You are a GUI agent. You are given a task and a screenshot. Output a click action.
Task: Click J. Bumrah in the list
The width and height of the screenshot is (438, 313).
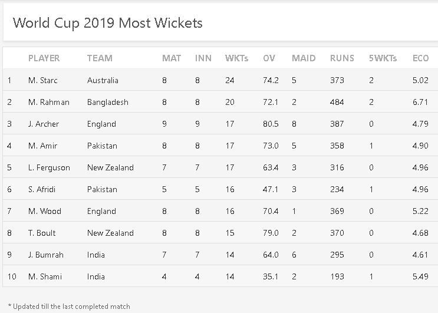click(45, 255)
